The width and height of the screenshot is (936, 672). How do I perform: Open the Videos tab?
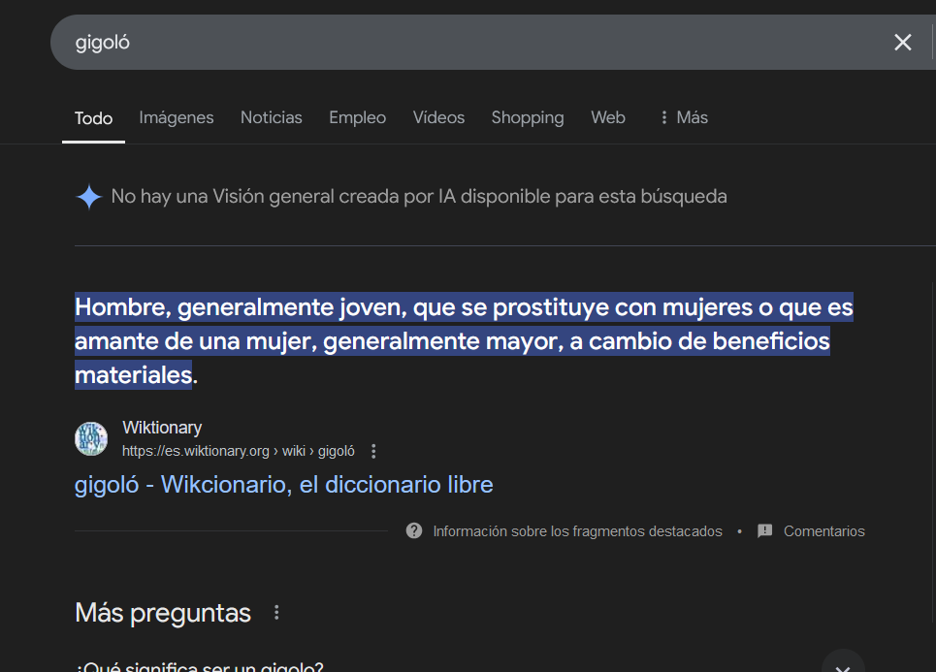click(x=438, y=117)
